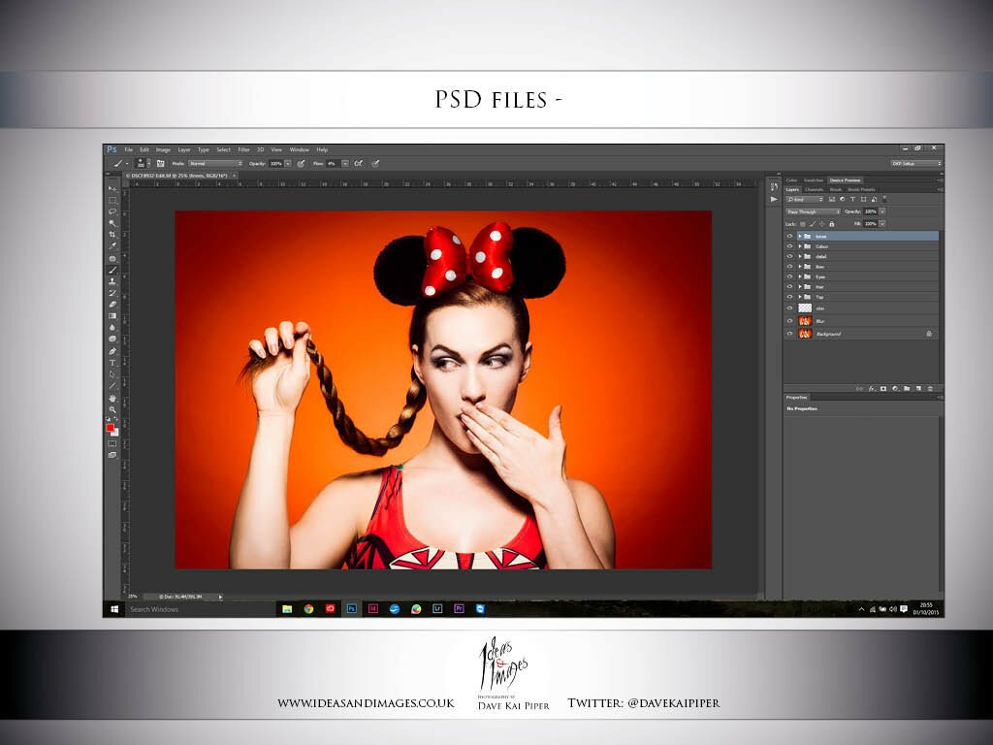
Task: Select the History Brush tool
Action: pyautogui.click(x=112, y=293)
